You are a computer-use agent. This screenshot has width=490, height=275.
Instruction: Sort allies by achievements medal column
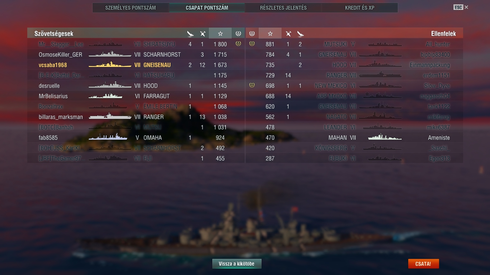[238, 33]
